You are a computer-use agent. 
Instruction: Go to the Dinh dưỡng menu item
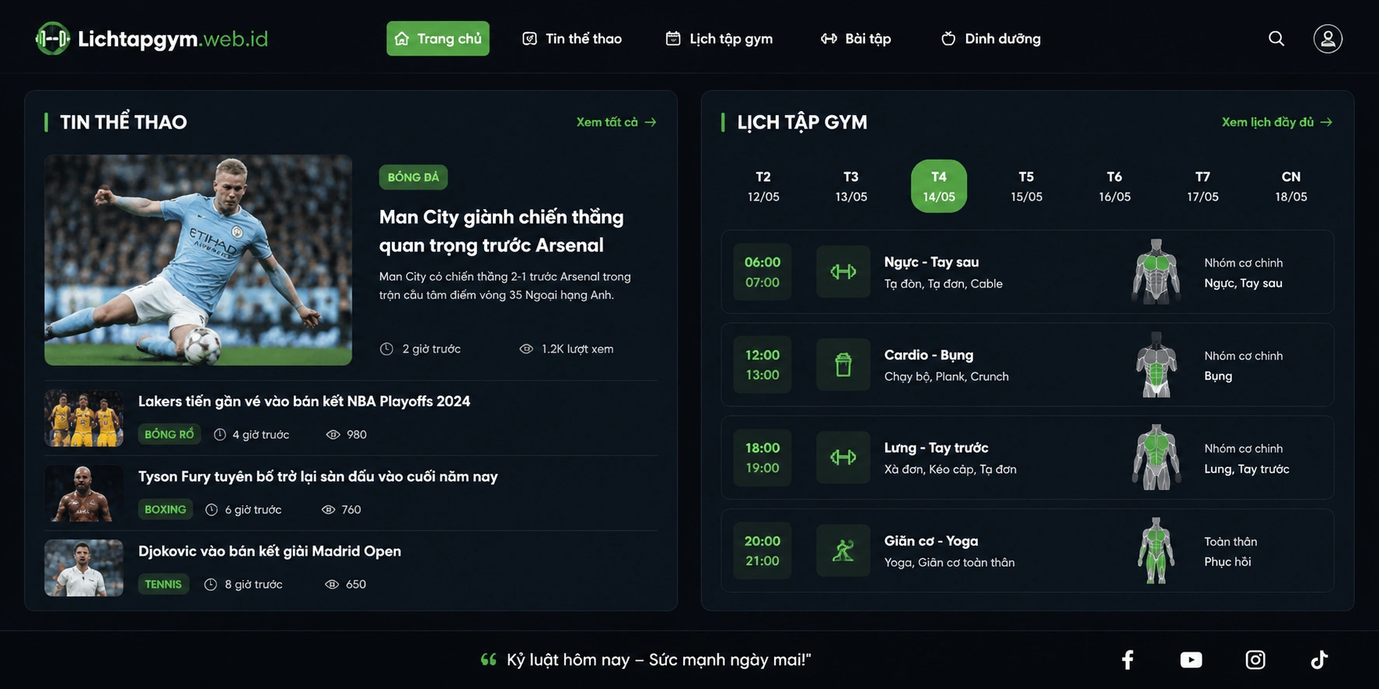point(990,38)
